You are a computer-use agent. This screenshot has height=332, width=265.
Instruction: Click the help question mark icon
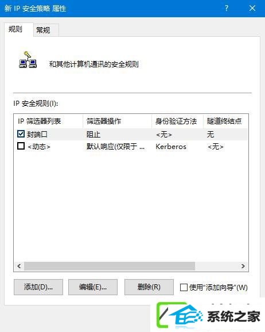(x=227, y=8)
